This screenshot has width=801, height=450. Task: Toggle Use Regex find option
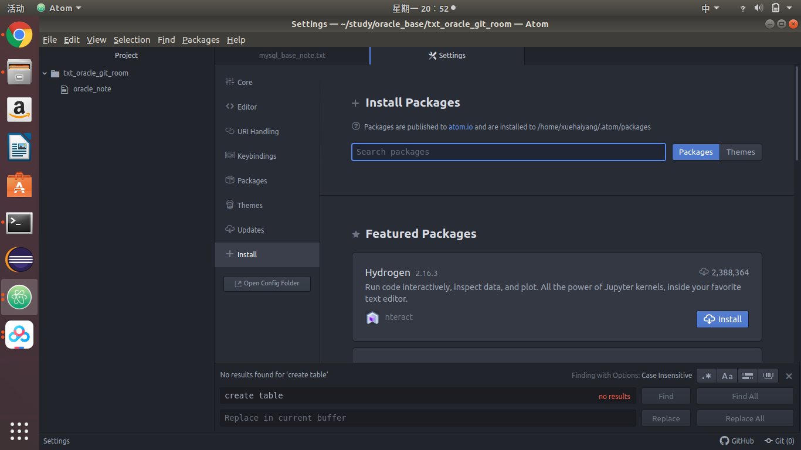(707, 376)
